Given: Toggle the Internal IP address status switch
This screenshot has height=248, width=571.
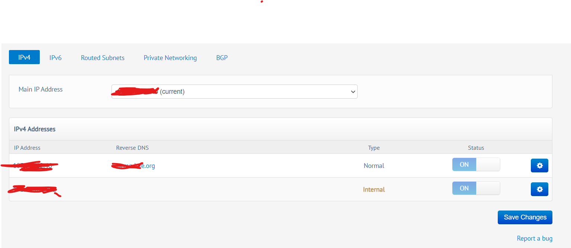Looking at the screenshot, I should 476,188.
